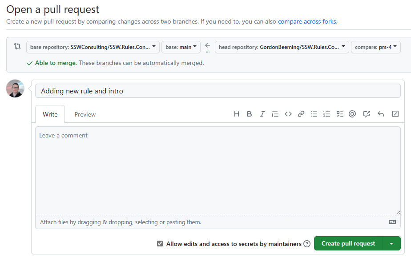This screenshot has height=258, width=411.
Task: Insert a numbered list
Action: click(x=327, y=114)
